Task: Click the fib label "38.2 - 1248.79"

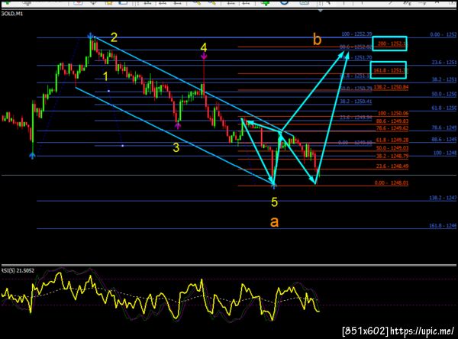Action: click(x=392, y=156)
